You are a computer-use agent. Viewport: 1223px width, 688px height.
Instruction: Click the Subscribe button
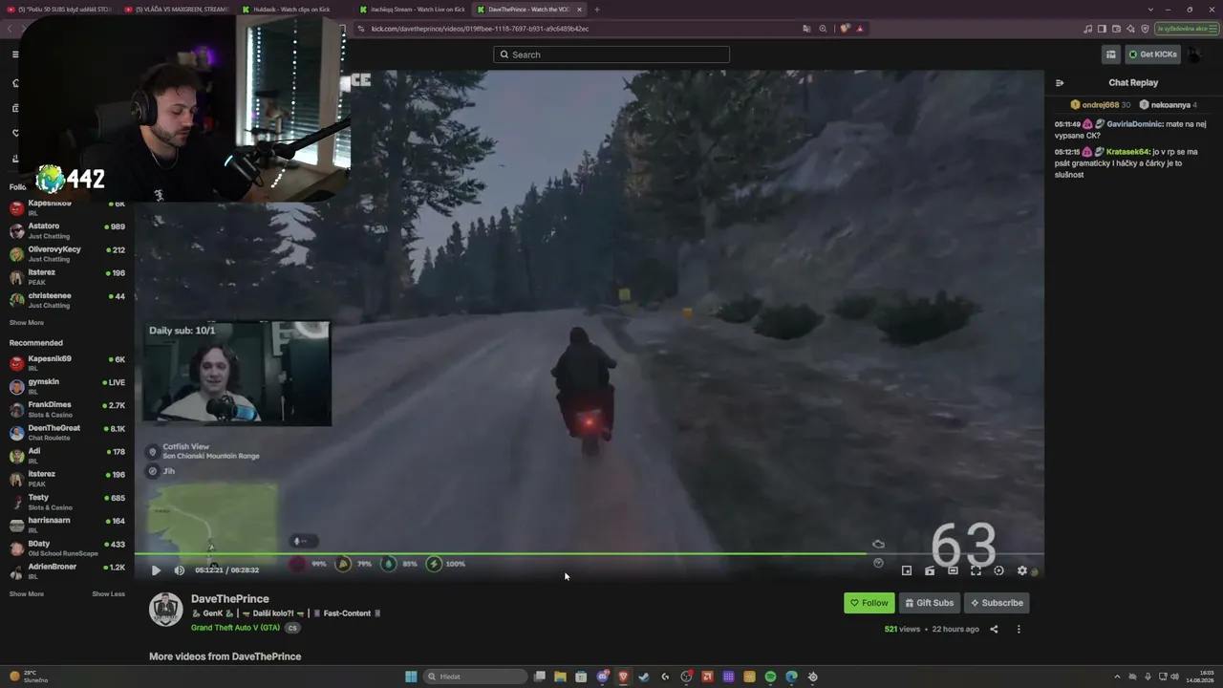point(997,603)
